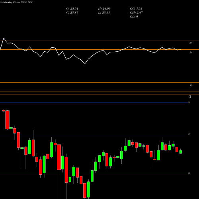Click the 'Charts NYSE BF-C' title text
Viewport: 199px width, 199px height.
click(x=23, y=2)
